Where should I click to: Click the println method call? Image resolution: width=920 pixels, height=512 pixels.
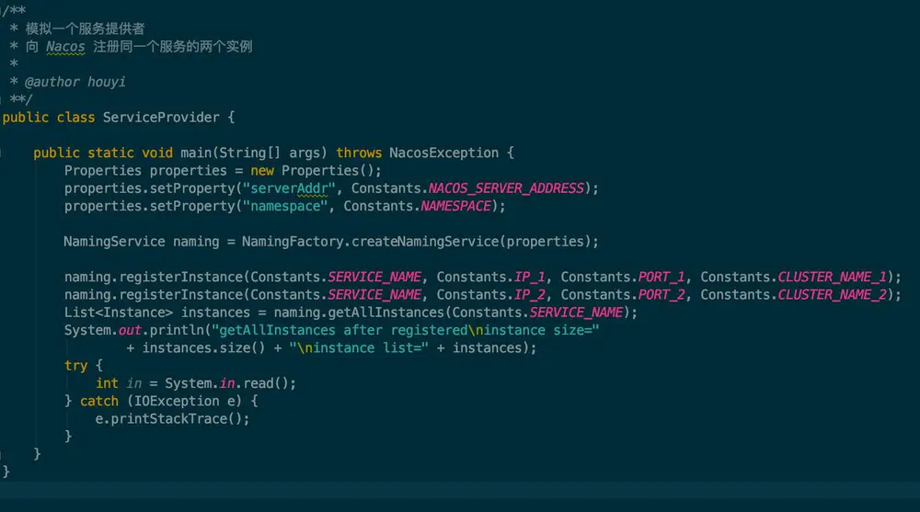coord(177,330)
